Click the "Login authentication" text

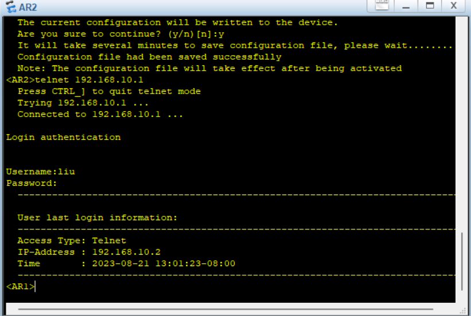[x=63, y=137]
